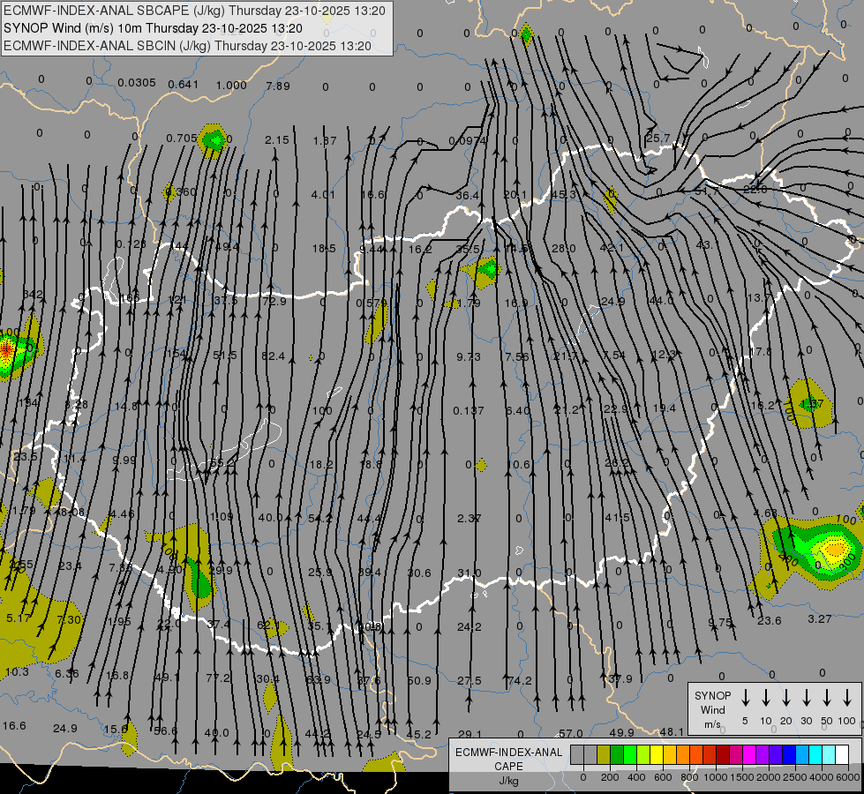Click the ECMWF-INDEX-ANAL CAPE legend label

click(508, 759)
